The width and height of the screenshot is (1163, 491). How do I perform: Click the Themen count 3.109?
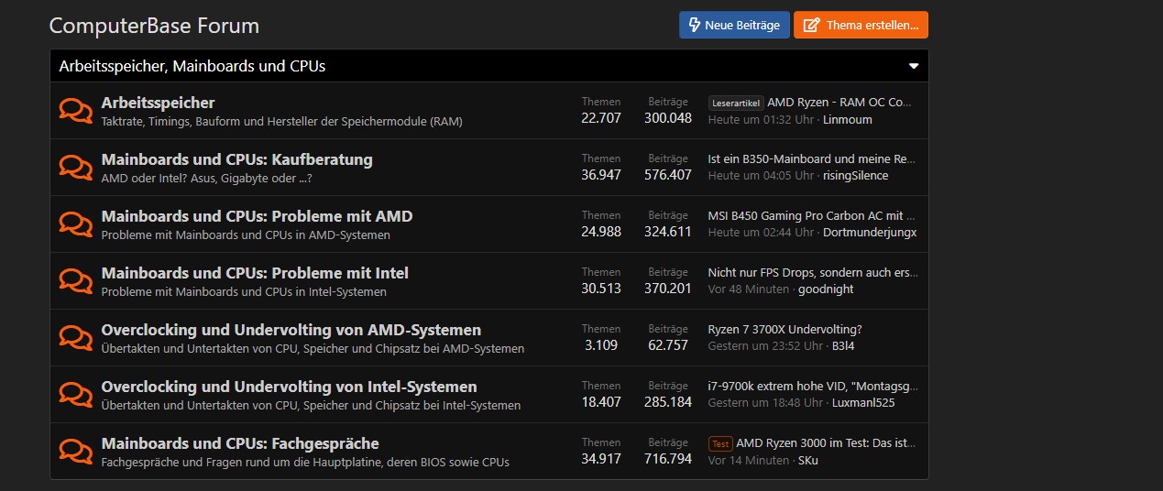point(601,345)
